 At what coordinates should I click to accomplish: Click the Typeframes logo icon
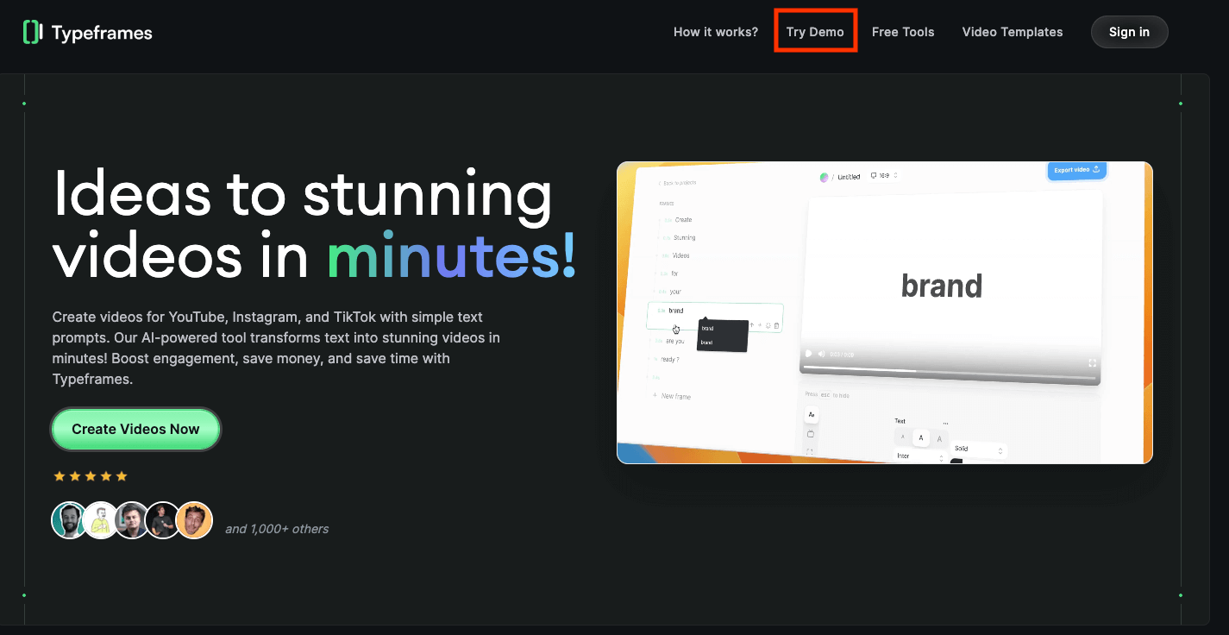[32, 32]
